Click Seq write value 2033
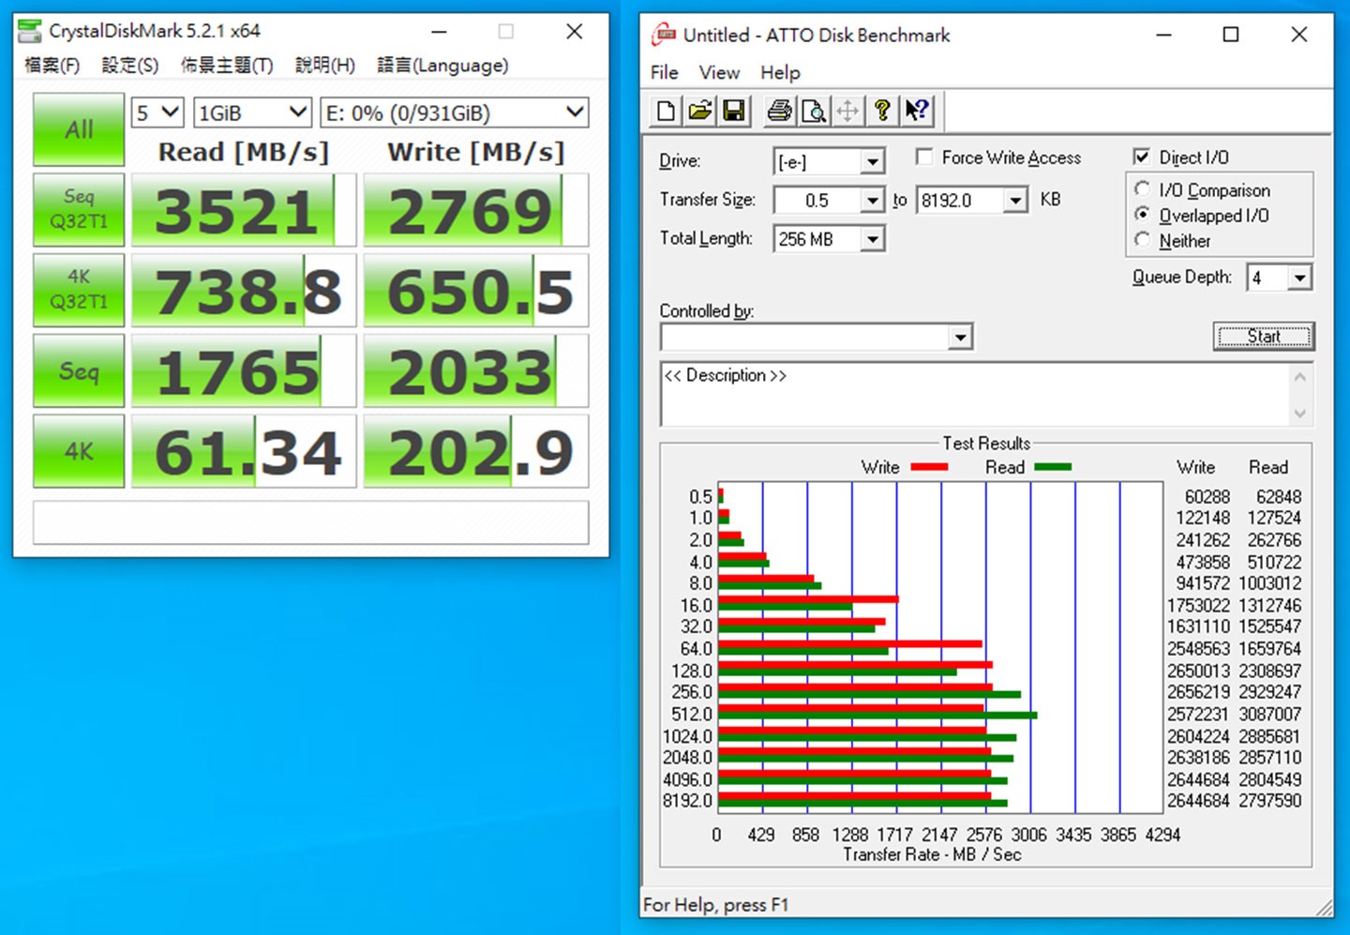This screenshot has width=1350, height=935. pos(476,371)
